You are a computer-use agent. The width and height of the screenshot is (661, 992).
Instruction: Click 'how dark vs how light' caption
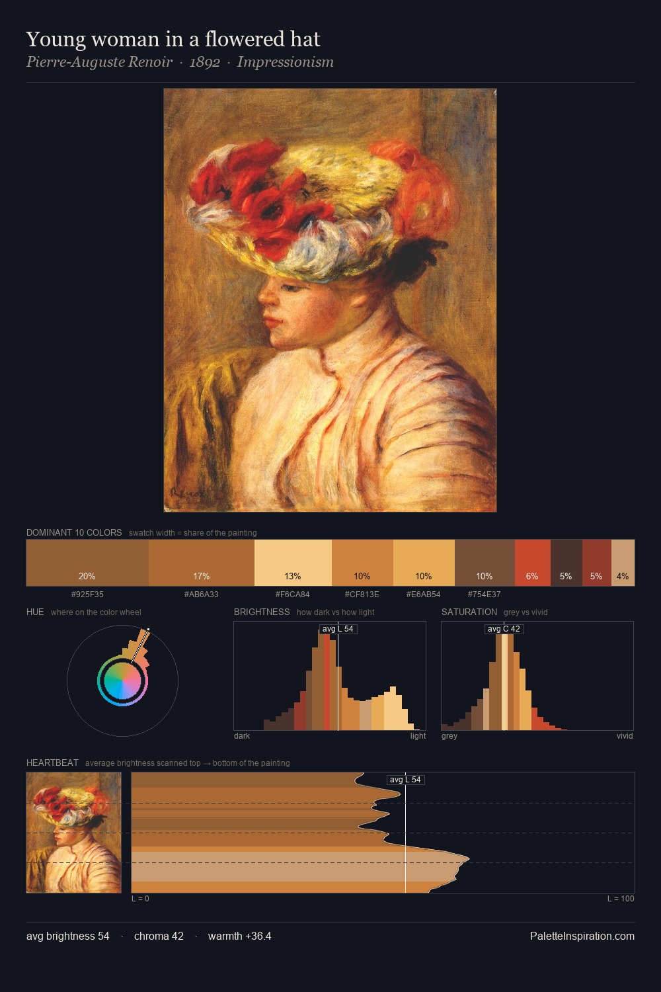click(335, 612)
